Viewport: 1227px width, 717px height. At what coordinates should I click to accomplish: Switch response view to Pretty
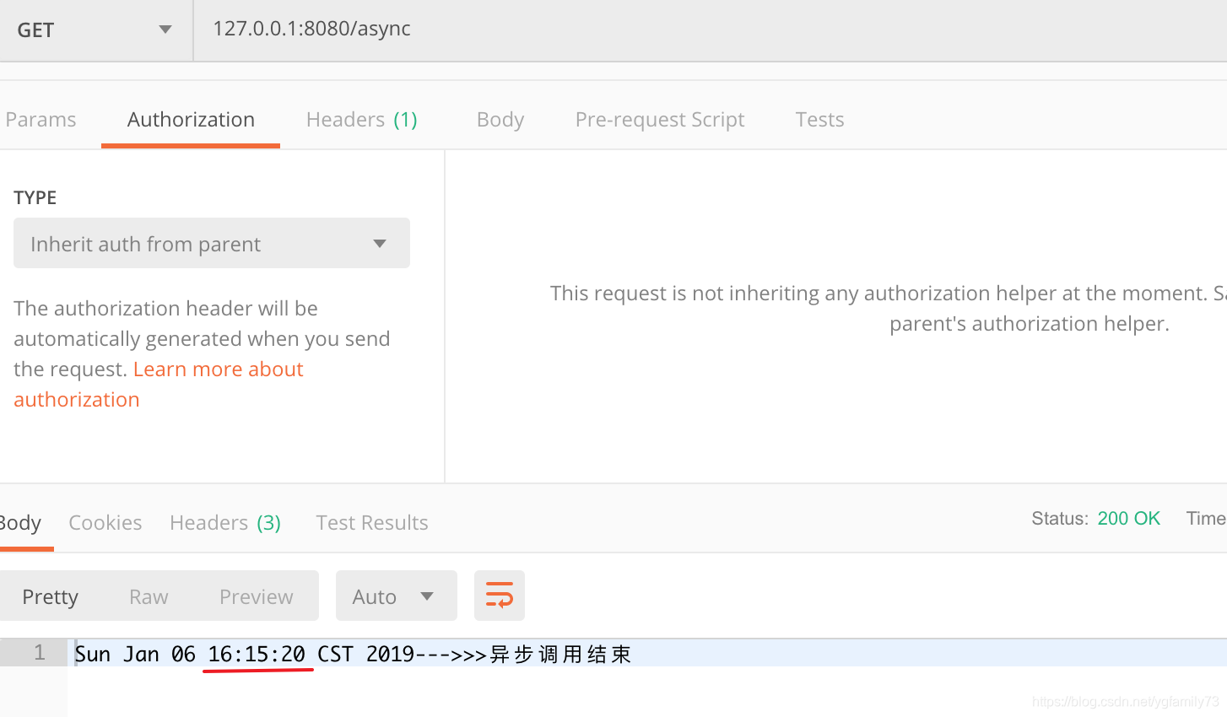(50, 597)
